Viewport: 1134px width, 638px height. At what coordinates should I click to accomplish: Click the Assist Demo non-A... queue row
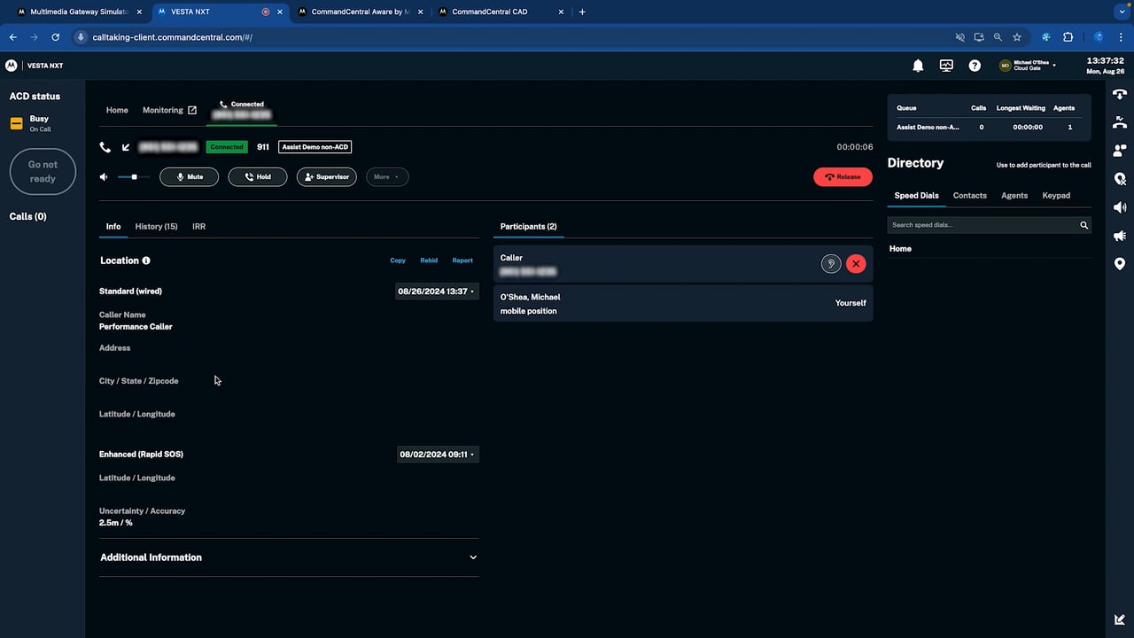click(989, 128)
